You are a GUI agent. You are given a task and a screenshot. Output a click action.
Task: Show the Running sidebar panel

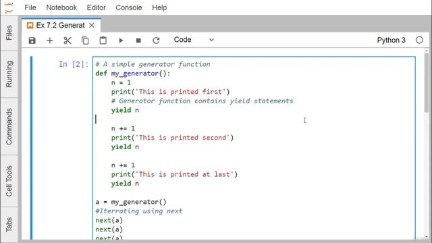pos(9,74)
